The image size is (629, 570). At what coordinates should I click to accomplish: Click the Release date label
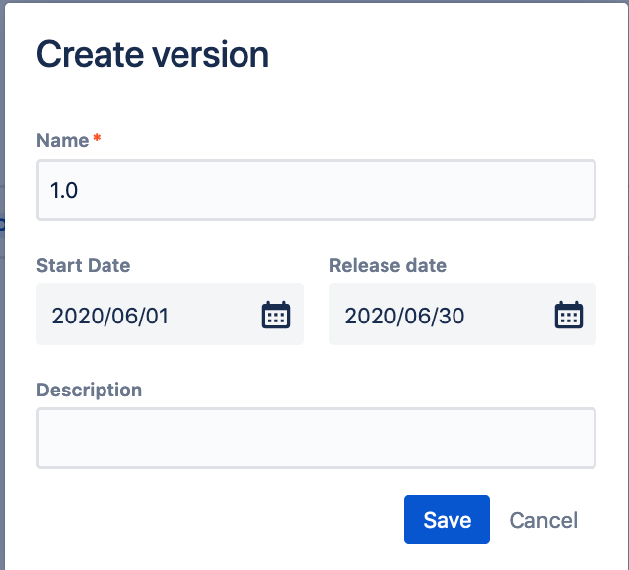387,265
